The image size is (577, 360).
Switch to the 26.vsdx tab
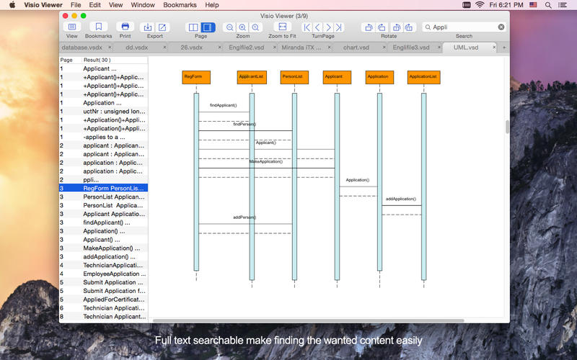[192, 48]
